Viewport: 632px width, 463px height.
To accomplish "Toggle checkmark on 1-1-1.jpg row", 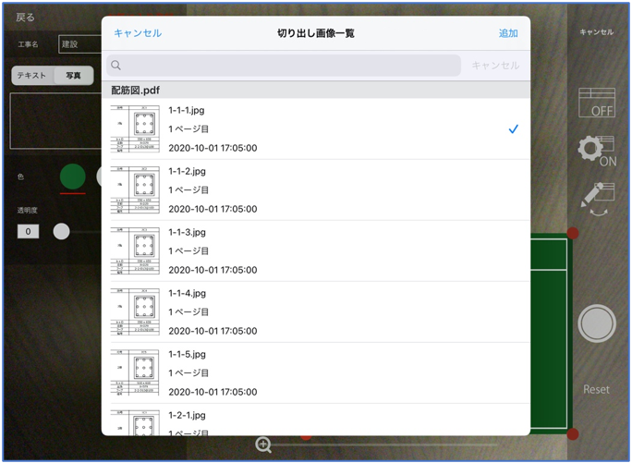I will [x=513, y=129].
